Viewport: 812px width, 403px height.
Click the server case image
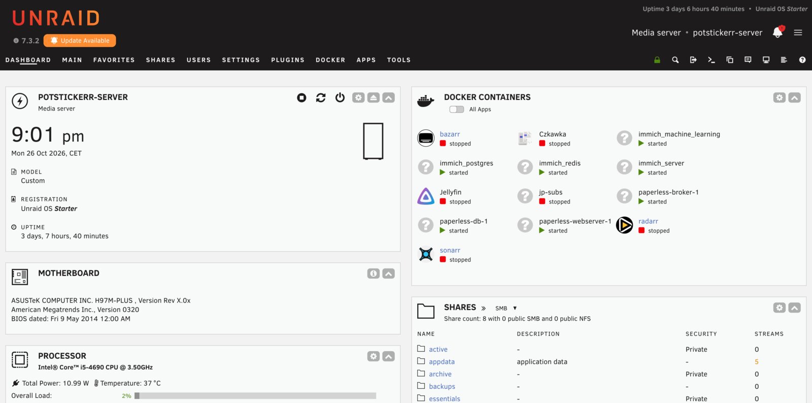coord(373,141)
